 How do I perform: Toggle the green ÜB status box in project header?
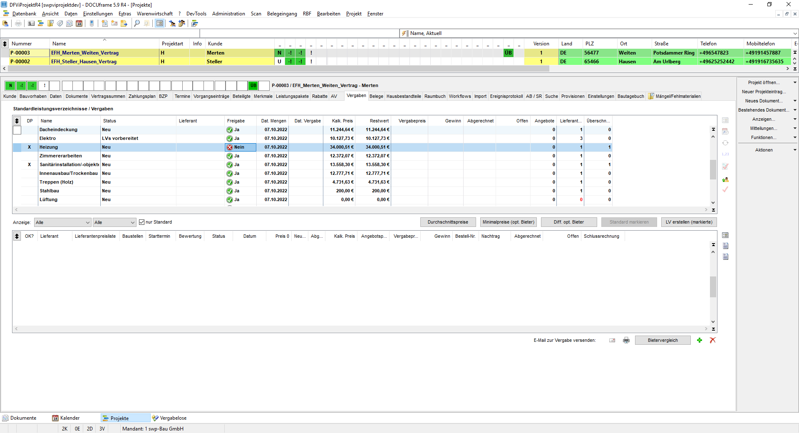click(x=253, y=85)
